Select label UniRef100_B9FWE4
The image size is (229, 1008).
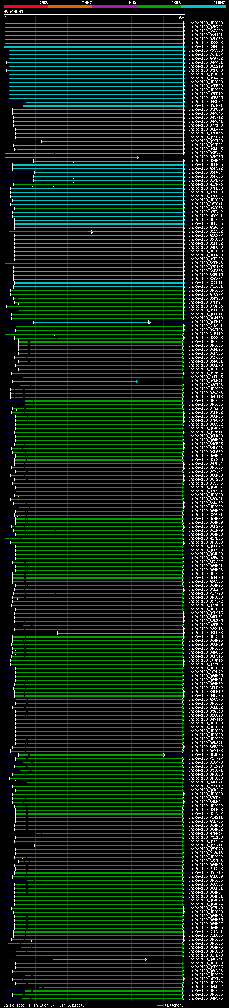coord(205,173)
